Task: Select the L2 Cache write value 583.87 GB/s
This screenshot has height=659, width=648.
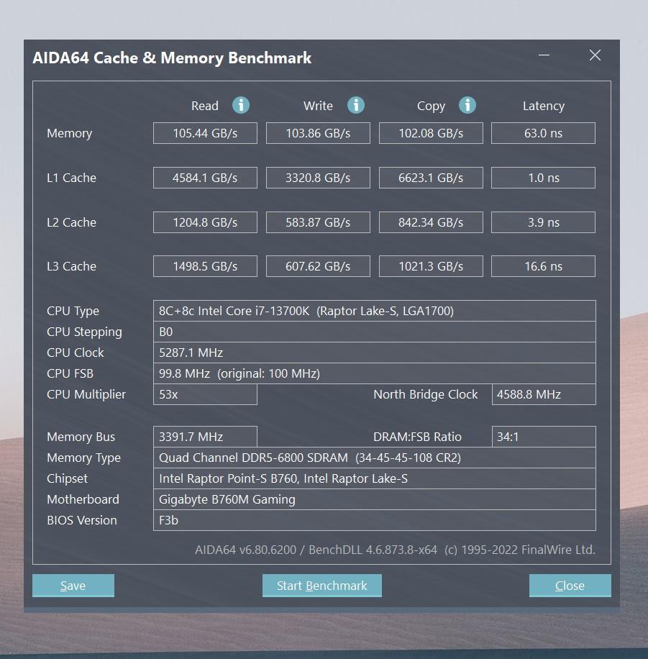Action: 318,222
